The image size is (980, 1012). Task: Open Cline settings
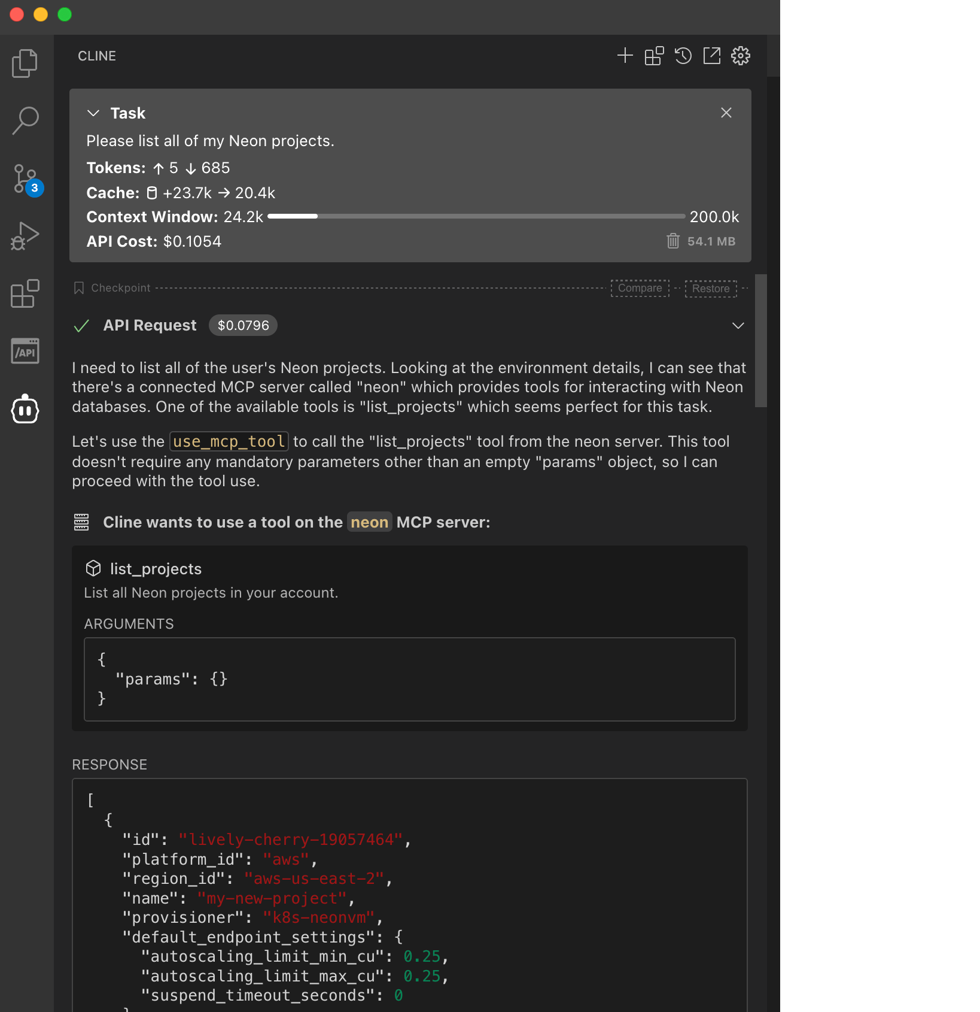click(740, 56)
